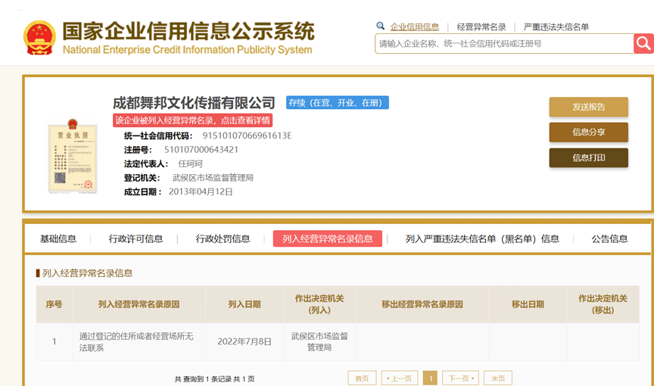
Task: Click the blue 存续 status badge
Action: 338,102
